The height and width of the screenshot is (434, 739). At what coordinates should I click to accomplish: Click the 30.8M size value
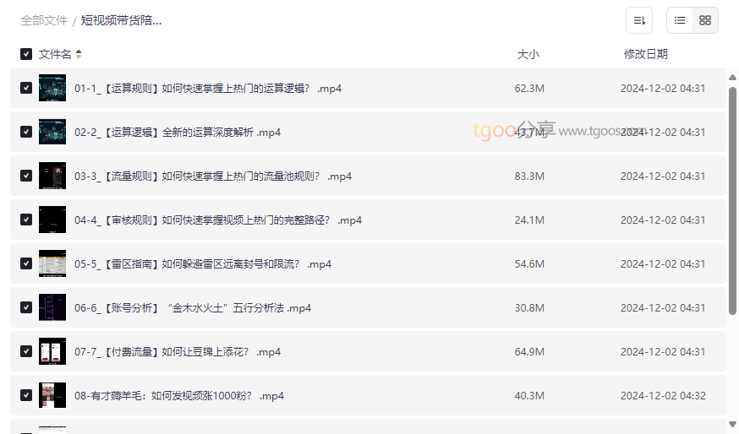[529, 308]
